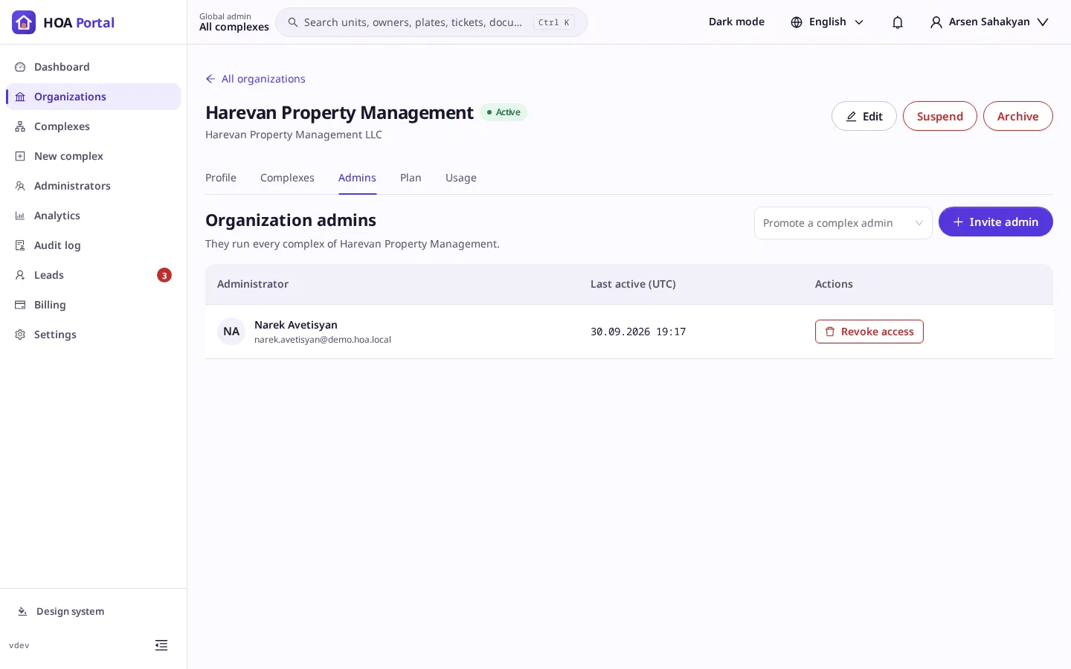Click the Complexes hierarchy icon in sidebar
The width and height of the screenshot is (1071, 669).
tap(20, 126)
